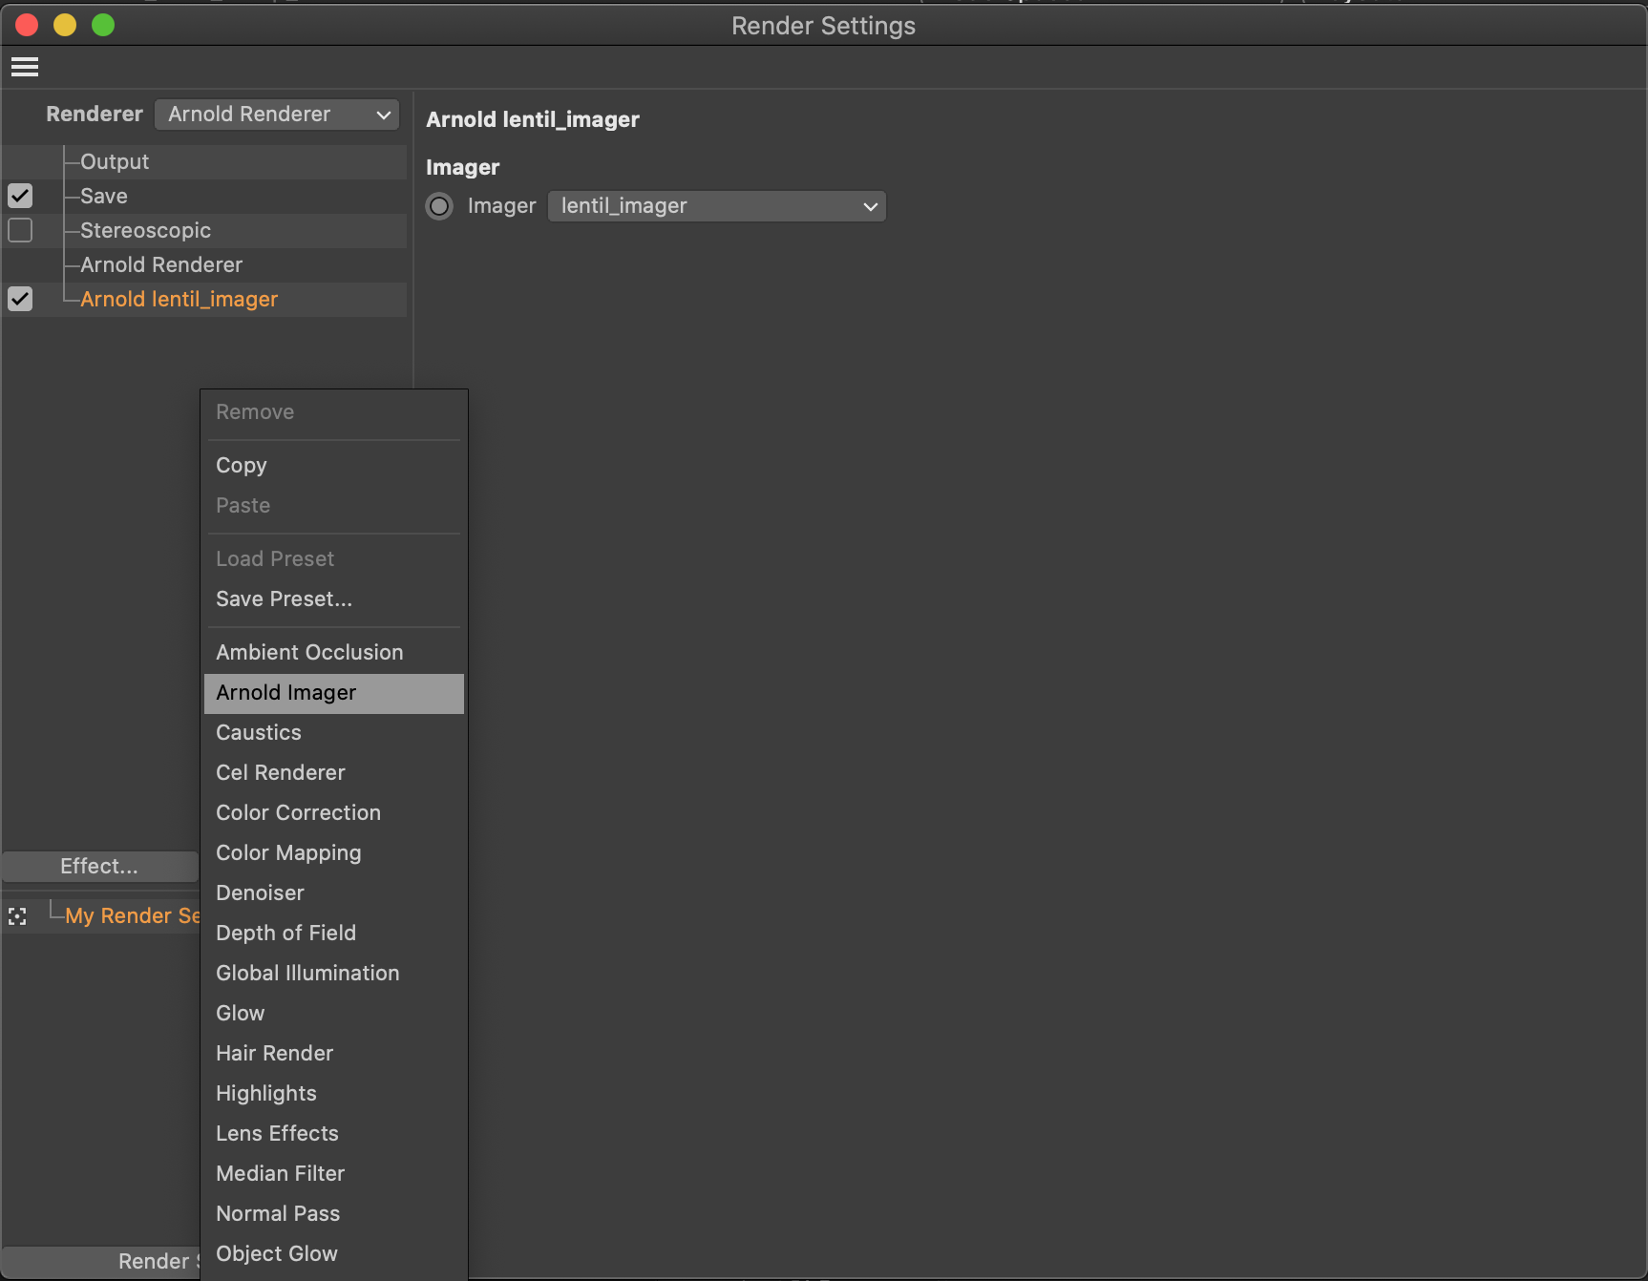This screenshot has height=1281, width=1648.
Task: Add Caustics effect from menu
Action: click(334, 733)
